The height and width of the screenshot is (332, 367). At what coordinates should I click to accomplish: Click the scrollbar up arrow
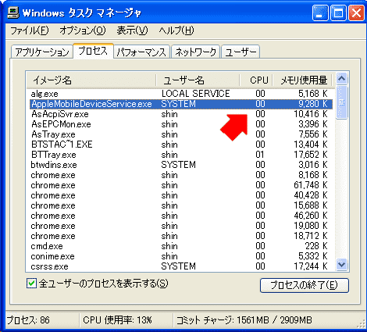(x=341, y=78)
